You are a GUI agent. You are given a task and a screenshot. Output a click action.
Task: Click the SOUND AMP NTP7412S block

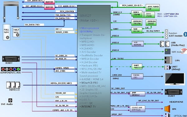[x=137, y=109]
